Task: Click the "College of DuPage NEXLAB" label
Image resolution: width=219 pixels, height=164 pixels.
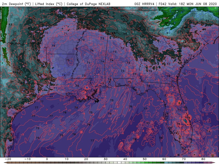Action: pos(88,4)
